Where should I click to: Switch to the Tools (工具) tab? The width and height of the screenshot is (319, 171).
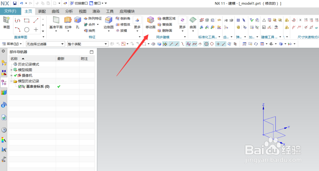(x=110, y=11)
